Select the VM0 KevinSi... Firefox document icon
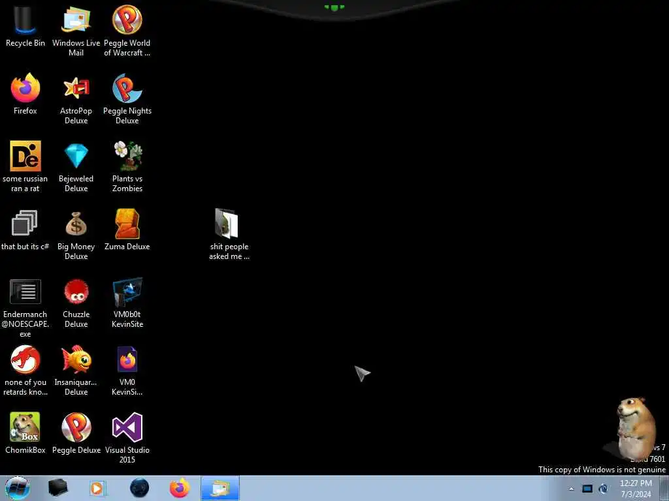This screenshot has height=501, width=669. (x=127, y=370)
